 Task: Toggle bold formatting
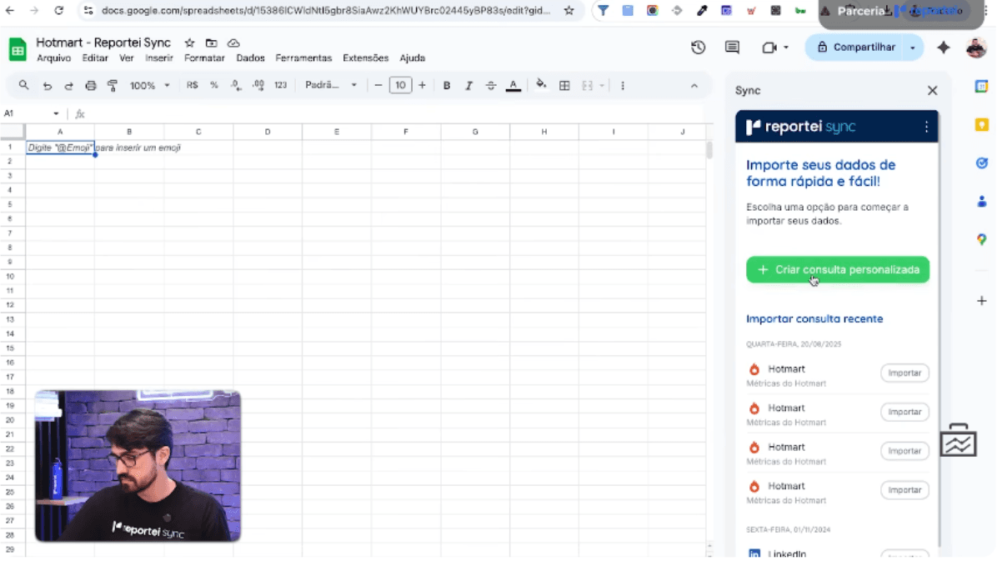tap(447, 85)
